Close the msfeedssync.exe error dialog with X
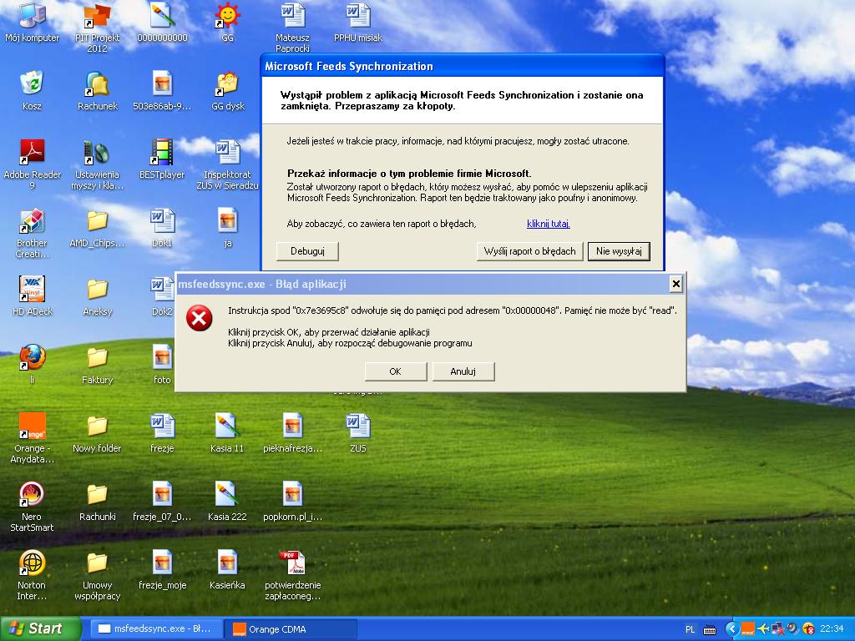Viewport: 855px width, 641px height. pos(675,284)
